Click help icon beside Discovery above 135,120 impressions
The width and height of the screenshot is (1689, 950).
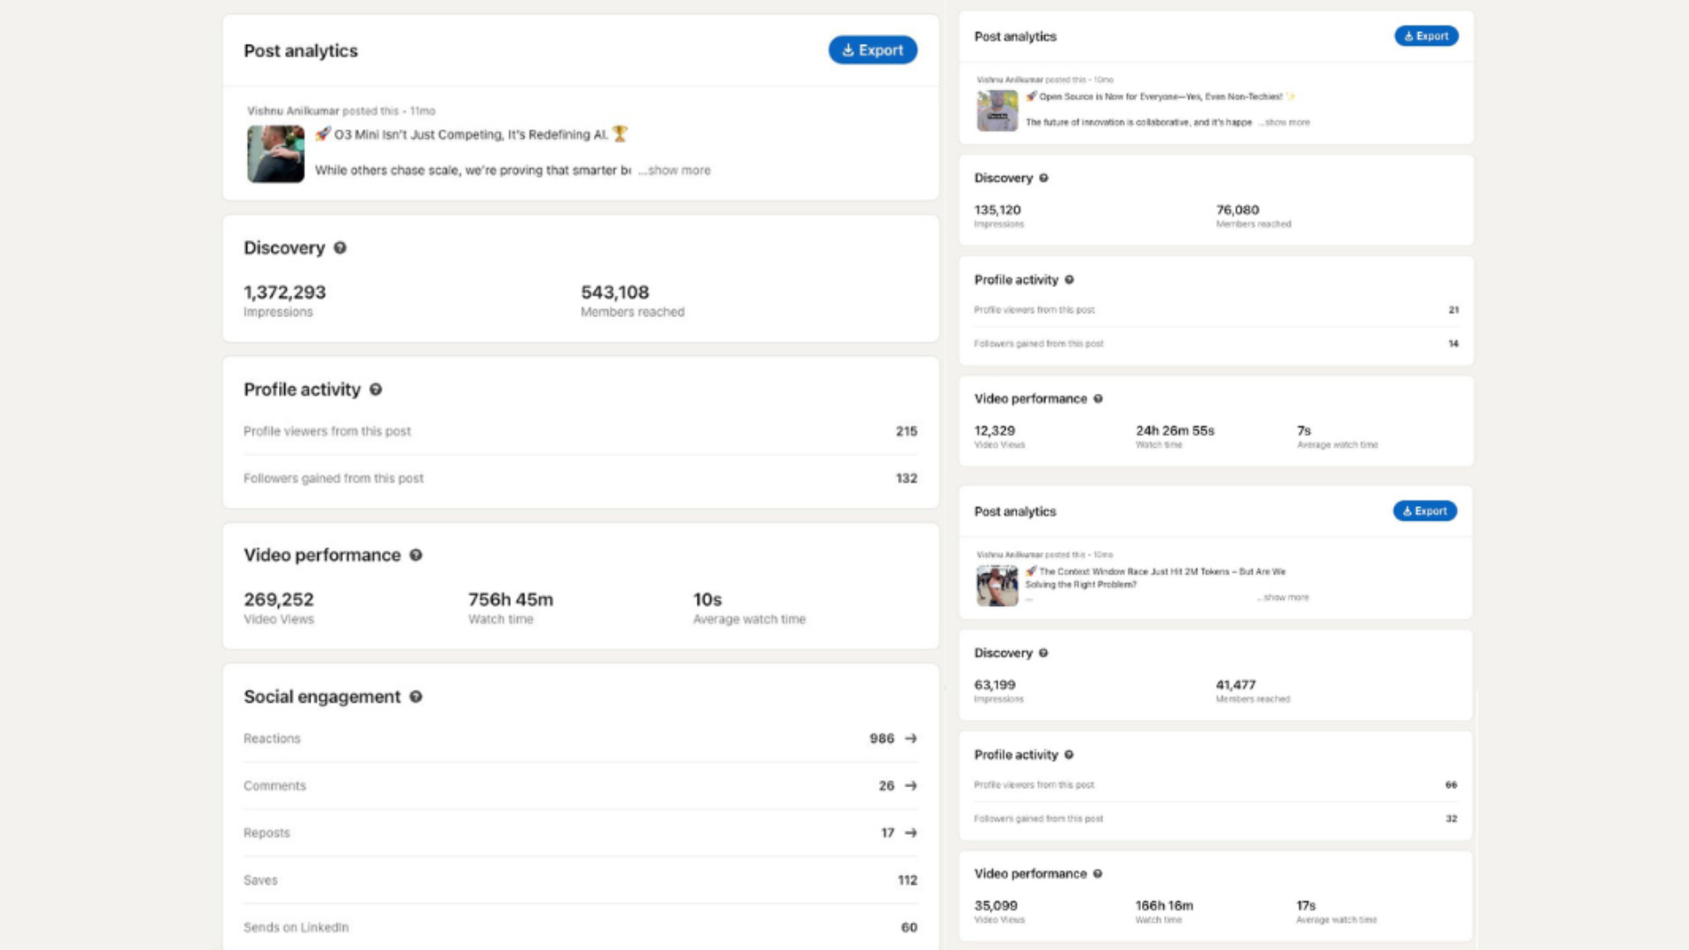click(1043, 178)
